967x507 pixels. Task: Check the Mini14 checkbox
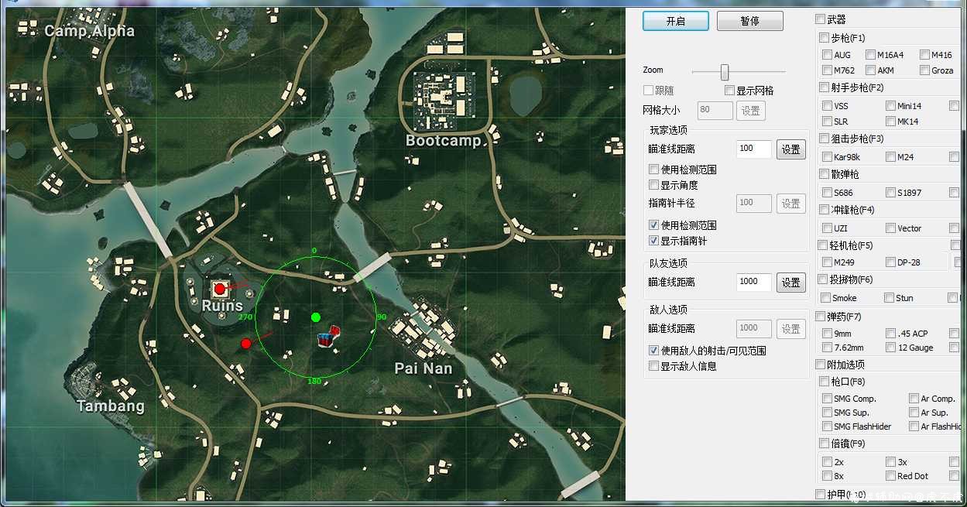click(x=890, y=106)
